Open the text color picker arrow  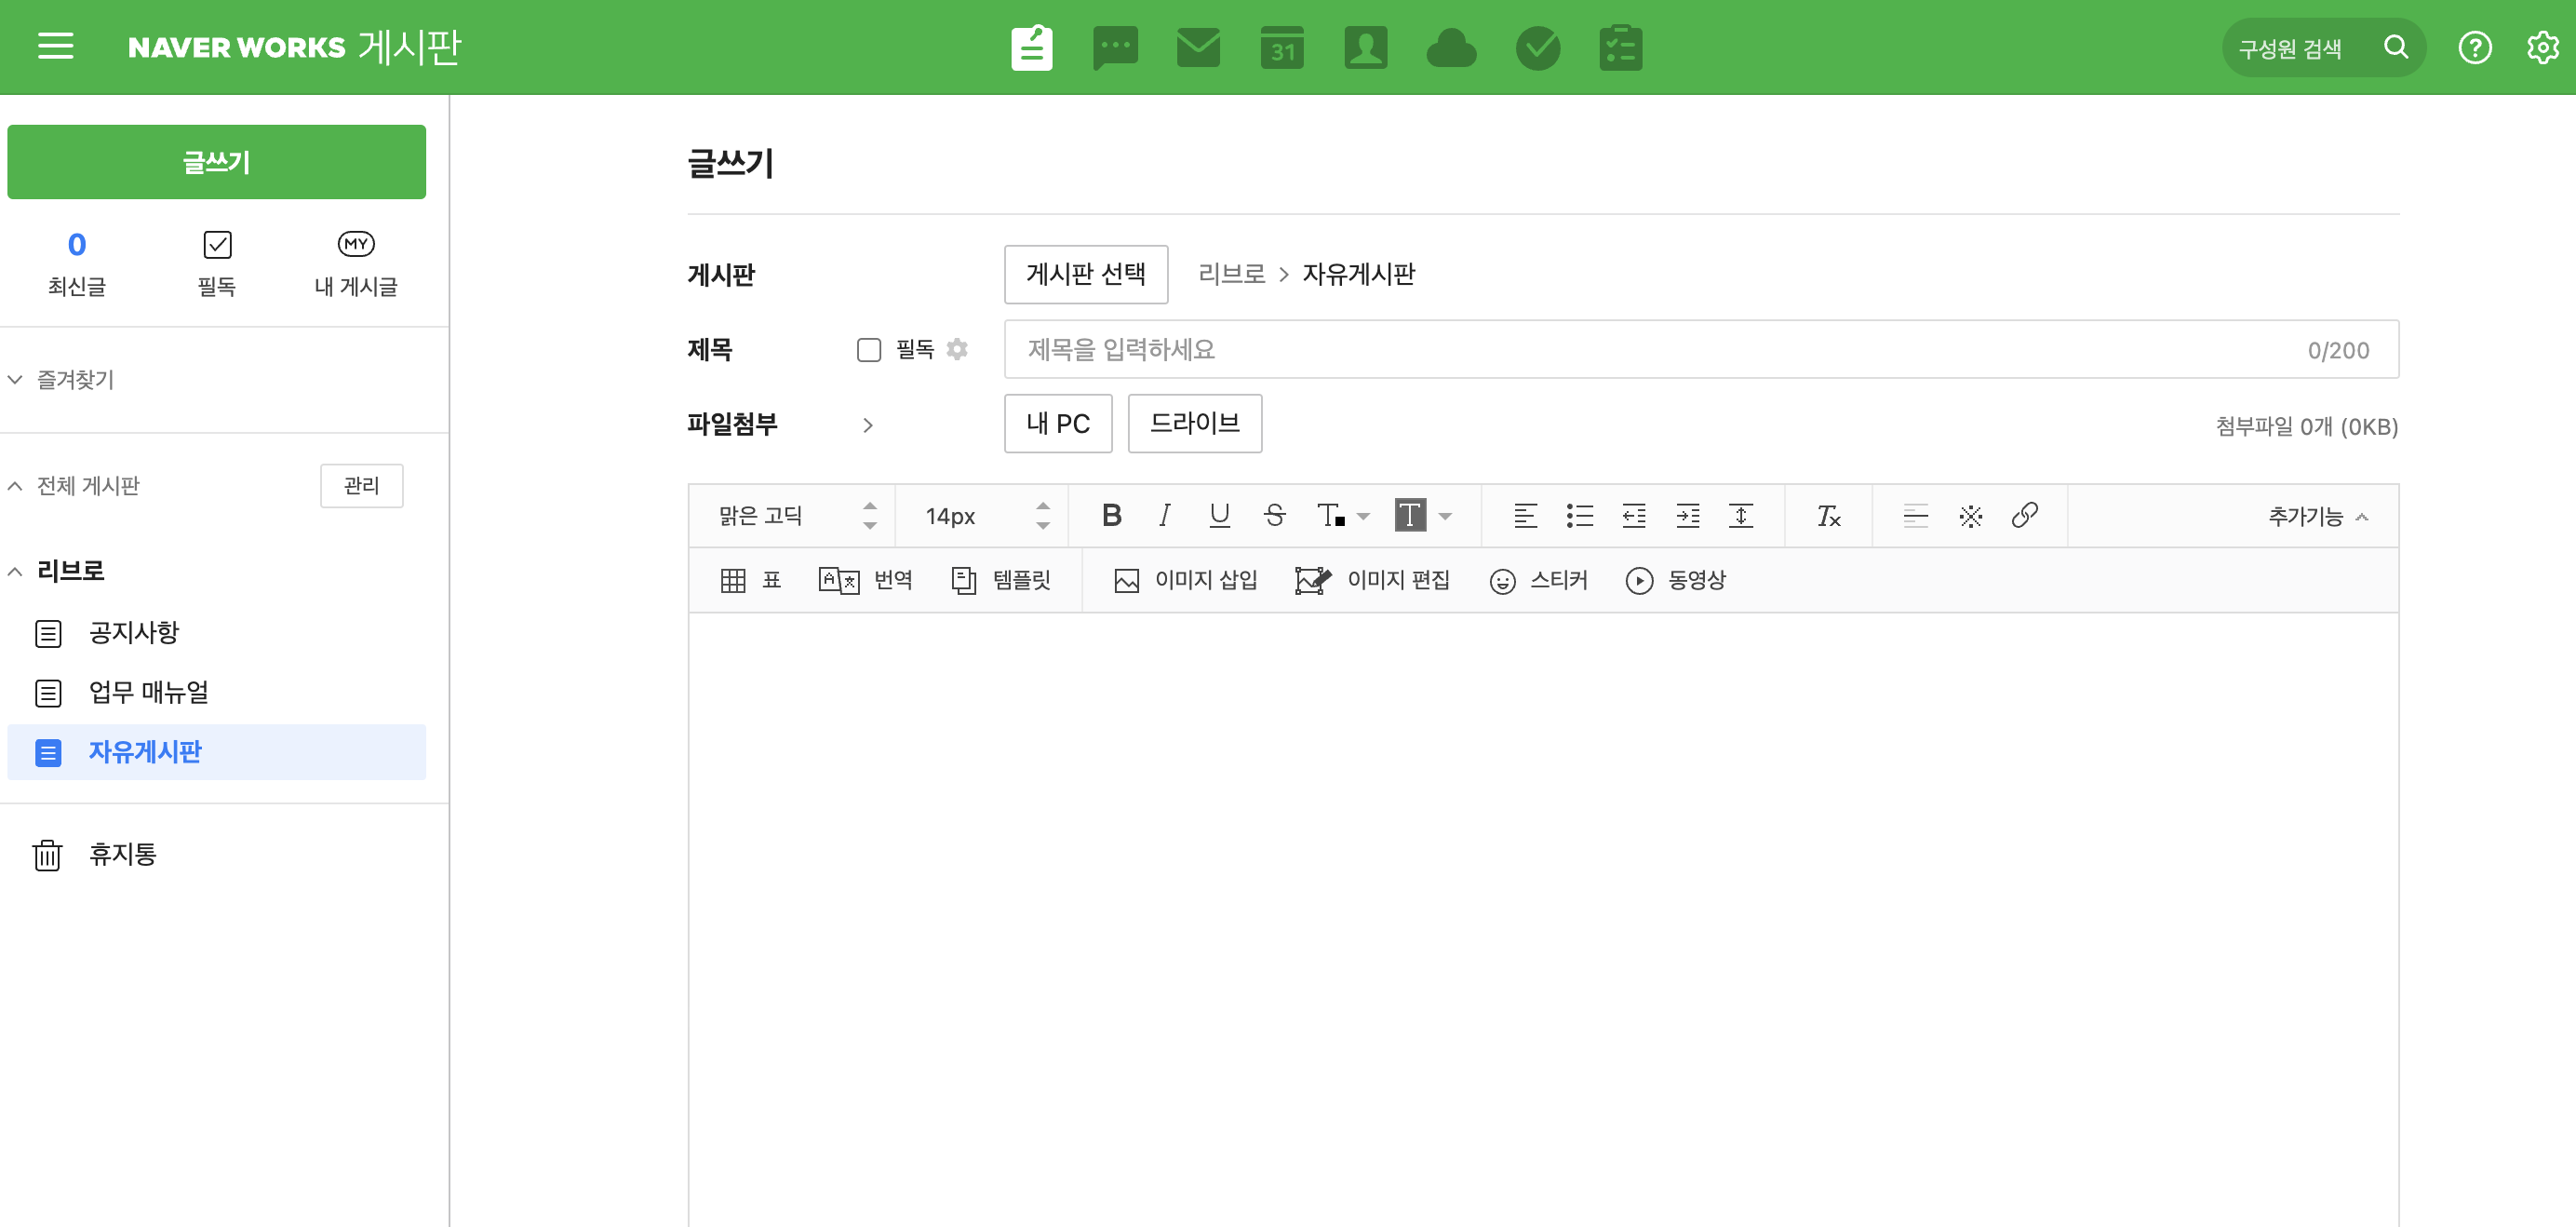click(x=1363, y=516)
